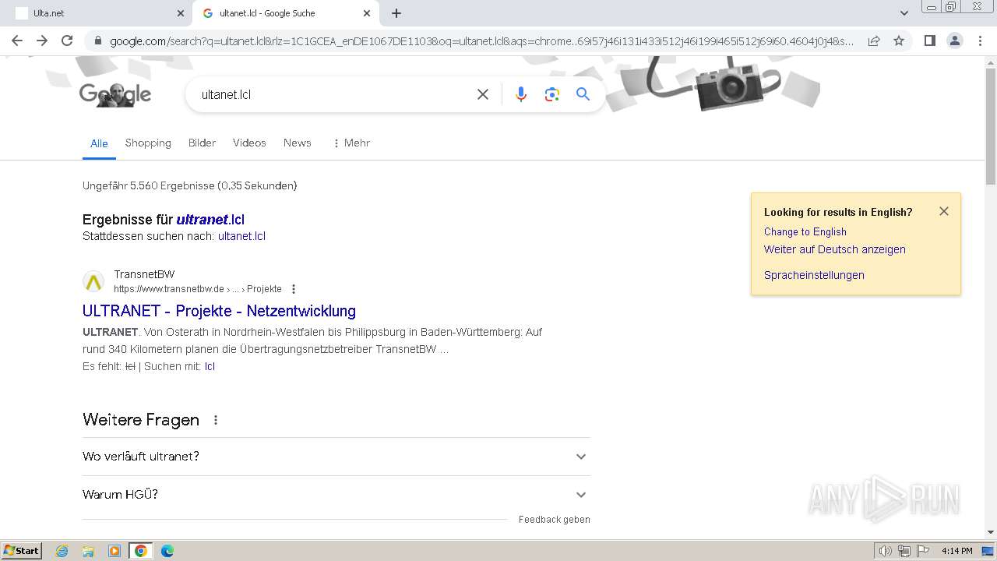Viewport: 997px width, 561px height.
Task: Select the Alle results tab
Action: 99,143
